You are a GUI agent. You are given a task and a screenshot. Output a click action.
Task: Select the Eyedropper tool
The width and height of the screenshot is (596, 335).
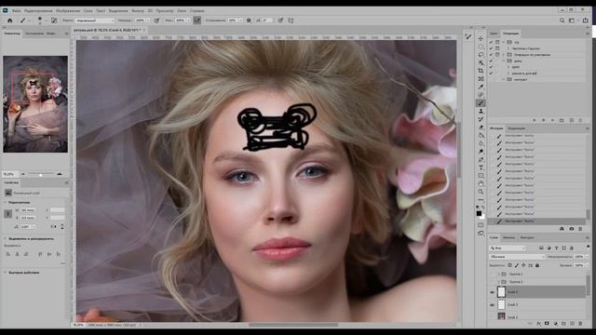(x=481, y=87)
